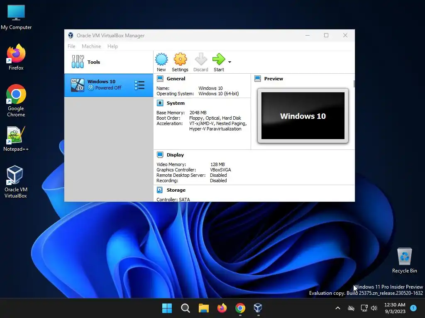
Task: Click the 2048 MB base memory value
Action: [x=198, y=113]
